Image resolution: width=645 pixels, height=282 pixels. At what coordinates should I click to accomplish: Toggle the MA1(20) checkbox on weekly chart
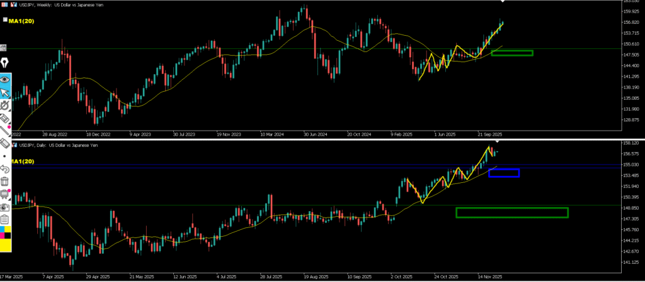[x=5, y=20]
